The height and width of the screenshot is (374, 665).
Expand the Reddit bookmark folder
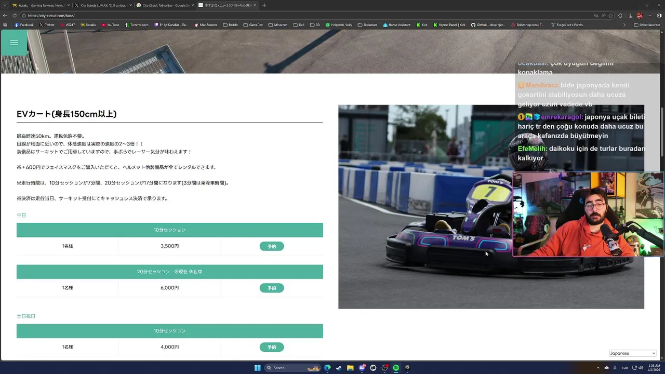(231, 24)
